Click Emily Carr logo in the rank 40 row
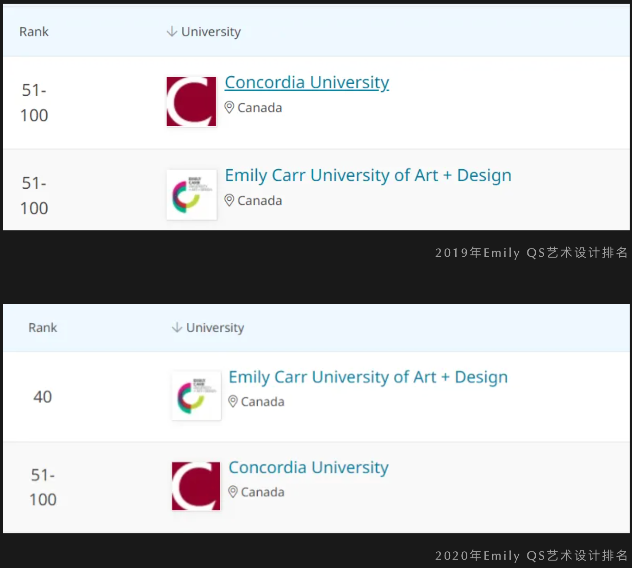The height and width of the screenshot is (568, 632). tap(196, 396)
